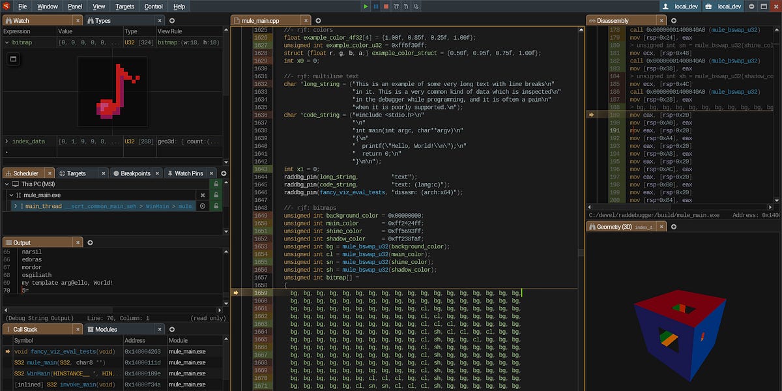Click the X icon to detach mule_main.exe
The image size is (782, 391).
(203, 194)
